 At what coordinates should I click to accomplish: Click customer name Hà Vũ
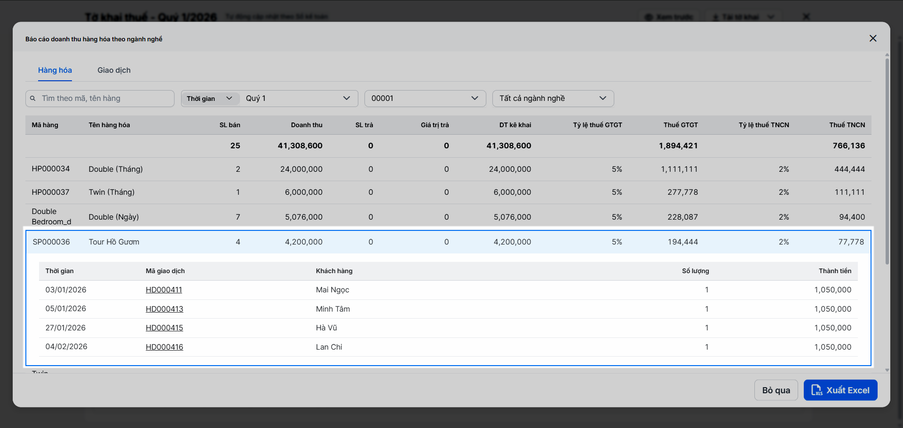click(x=326, y=328)
